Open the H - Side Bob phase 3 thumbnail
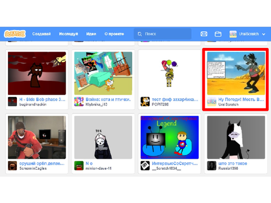271x203 pixels. [37, 73]
